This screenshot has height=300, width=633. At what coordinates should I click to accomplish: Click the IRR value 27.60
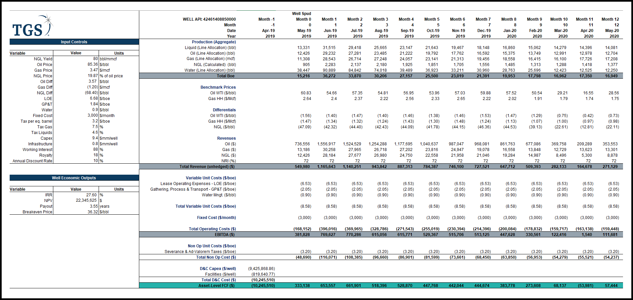(x=91, y=195)
